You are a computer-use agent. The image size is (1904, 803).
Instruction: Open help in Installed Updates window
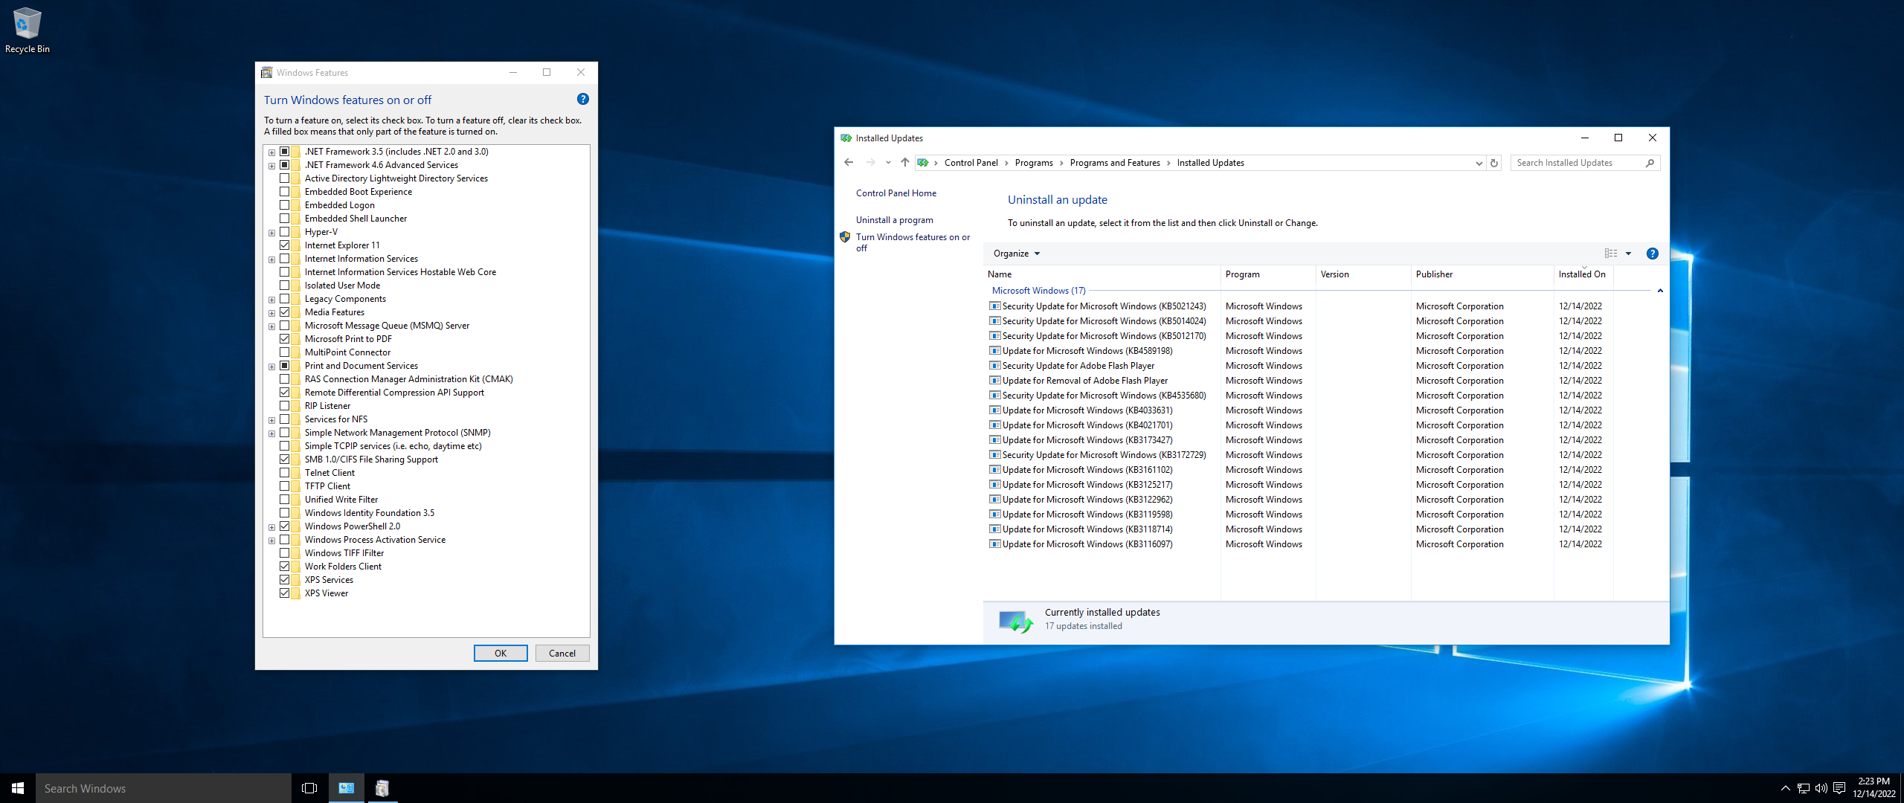[x=1652, y=254]
